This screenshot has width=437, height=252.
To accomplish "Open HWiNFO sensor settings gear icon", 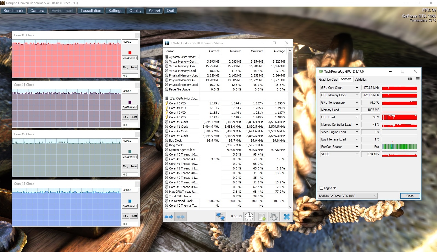I will pyautogui.click(x=274, y=217).
